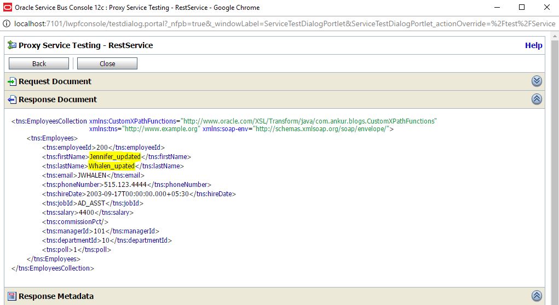This screenshot has width=559, height=305.
Task: Click the departmentId 10 line
Action: pyautogui.click(x=107, y=240)
